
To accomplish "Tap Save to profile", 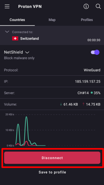I will click(x=52, y=172).
